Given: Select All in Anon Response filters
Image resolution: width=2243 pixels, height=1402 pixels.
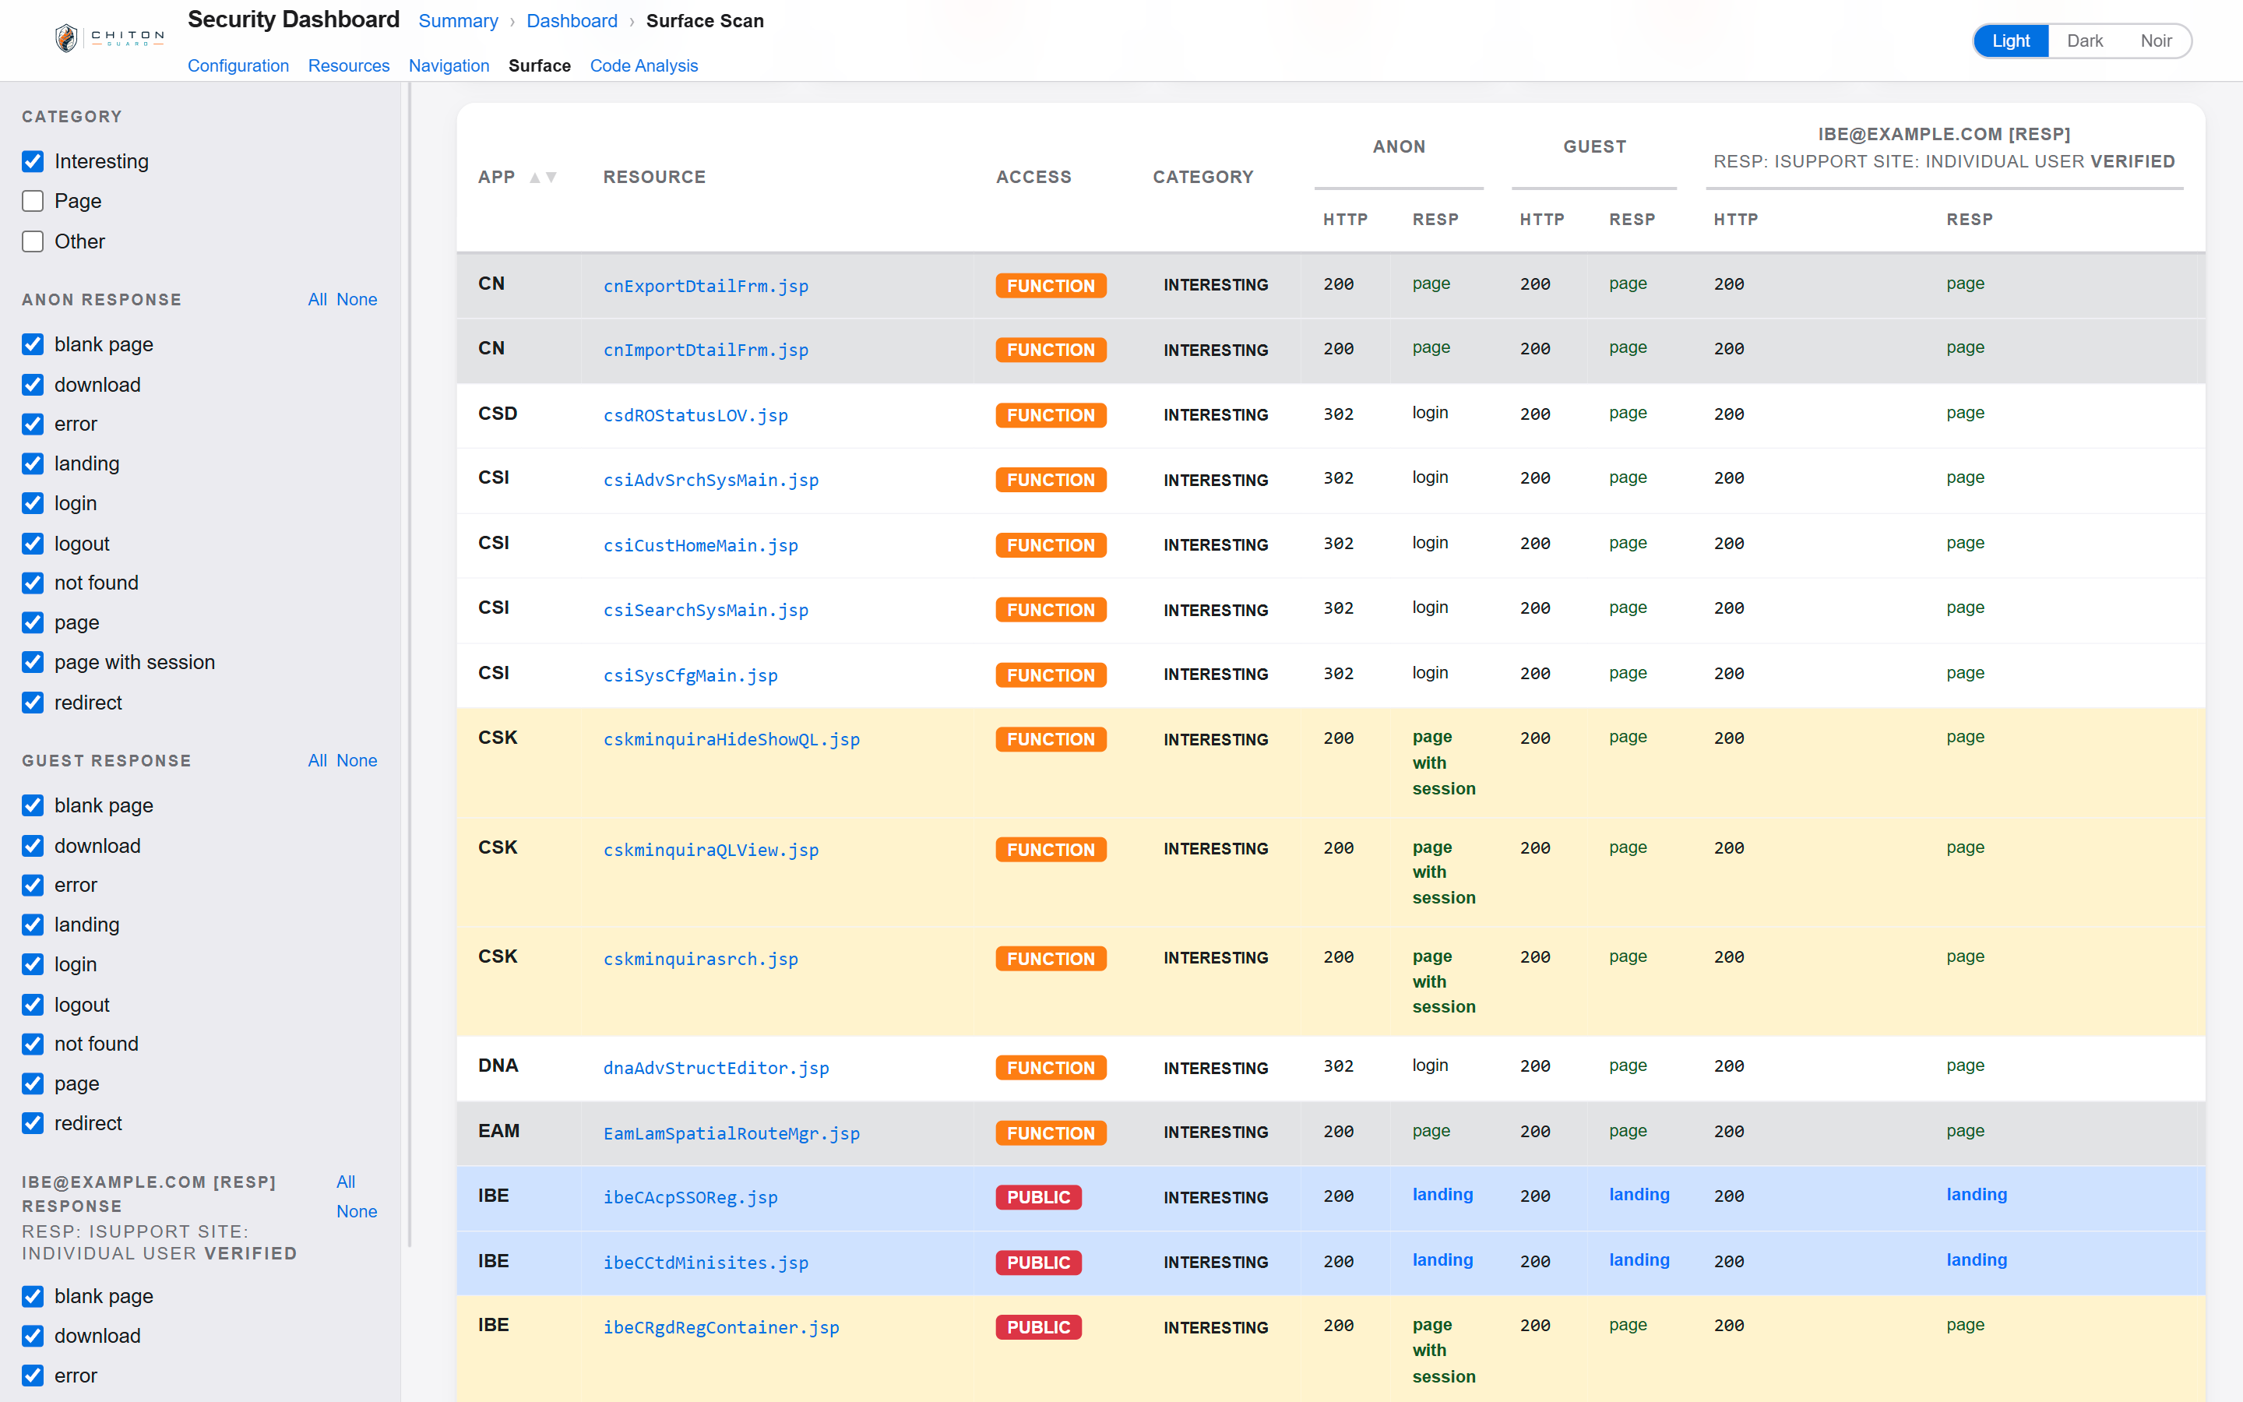Looking at the screenshot, I should (317, 300).
